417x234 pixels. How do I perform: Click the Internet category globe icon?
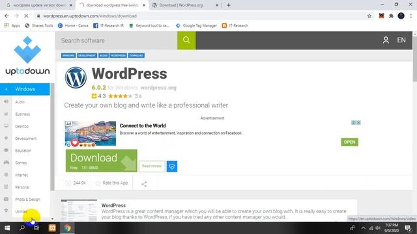(x=6, y=175)
